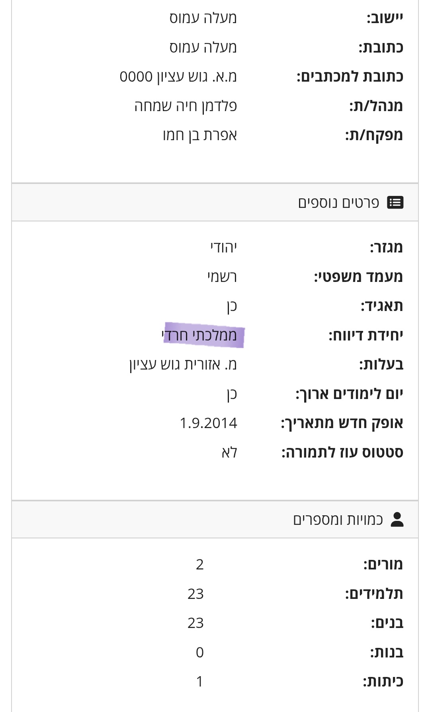Viewport: 430px width, 712px height.
Task: Click the תלמידים count 23
Action: [x=195, y=594]
